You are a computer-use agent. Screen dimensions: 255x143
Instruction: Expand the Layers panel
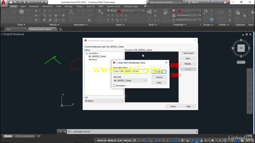(120, 25)
